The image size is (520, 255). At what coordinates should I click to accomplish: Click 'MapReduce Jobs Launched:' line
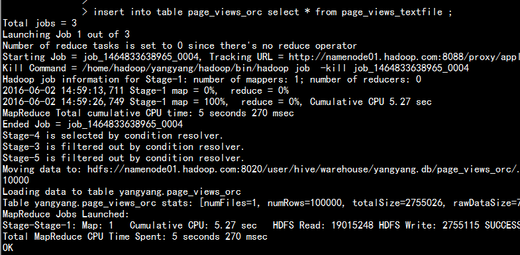point(66,214)
